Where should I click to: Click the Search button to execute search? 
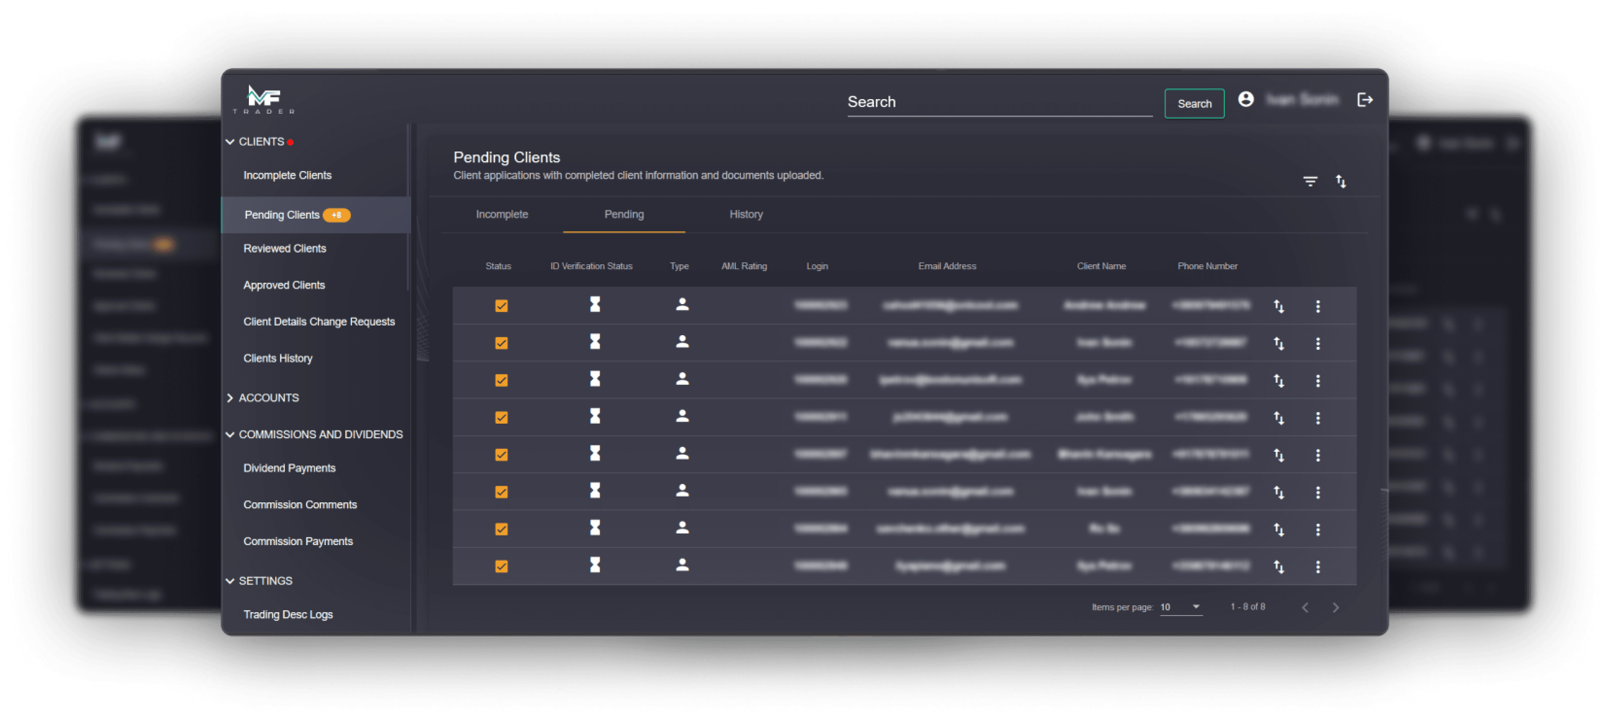click(1193, 103)
